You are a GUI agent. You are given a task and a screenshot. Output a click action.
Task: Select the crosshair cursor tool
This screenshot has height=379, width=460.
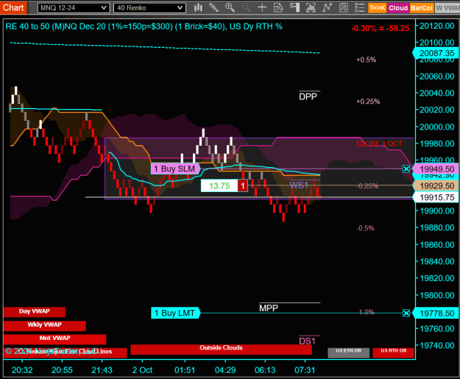(x=262, y=7)
